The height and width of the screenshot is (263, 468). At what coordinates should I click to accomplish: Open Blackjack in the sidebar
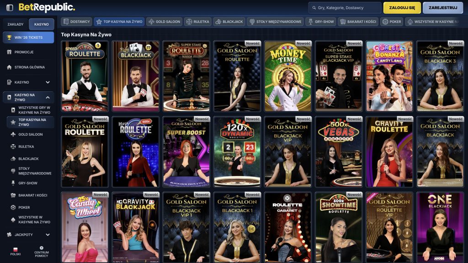pyautogui.click(x=30, y=159)
